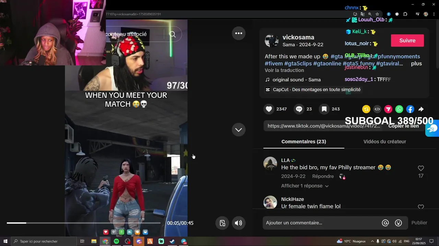Click the red send-to-friends icon
Image resolution: width=439 pixels, height=246 pixels.
click(388, 109)
